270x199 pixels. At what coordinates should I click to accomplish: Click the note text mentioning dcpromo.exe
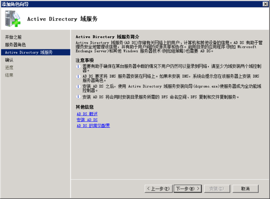point(172,88)
